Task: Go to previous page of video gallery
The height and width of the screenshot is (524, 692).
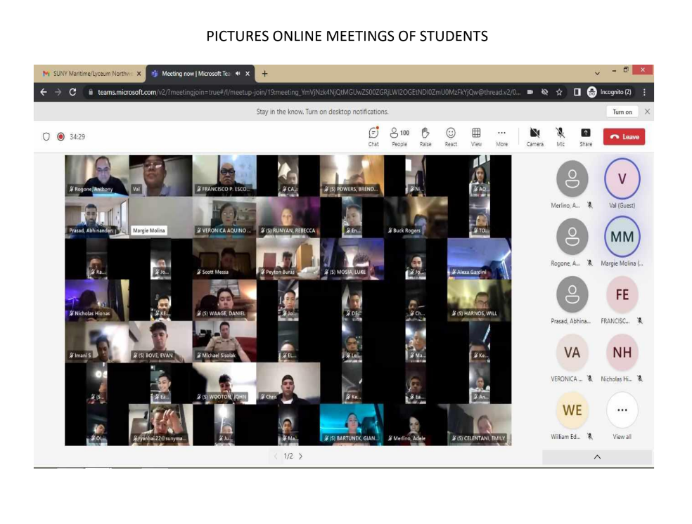Action: tap(276, 456)
